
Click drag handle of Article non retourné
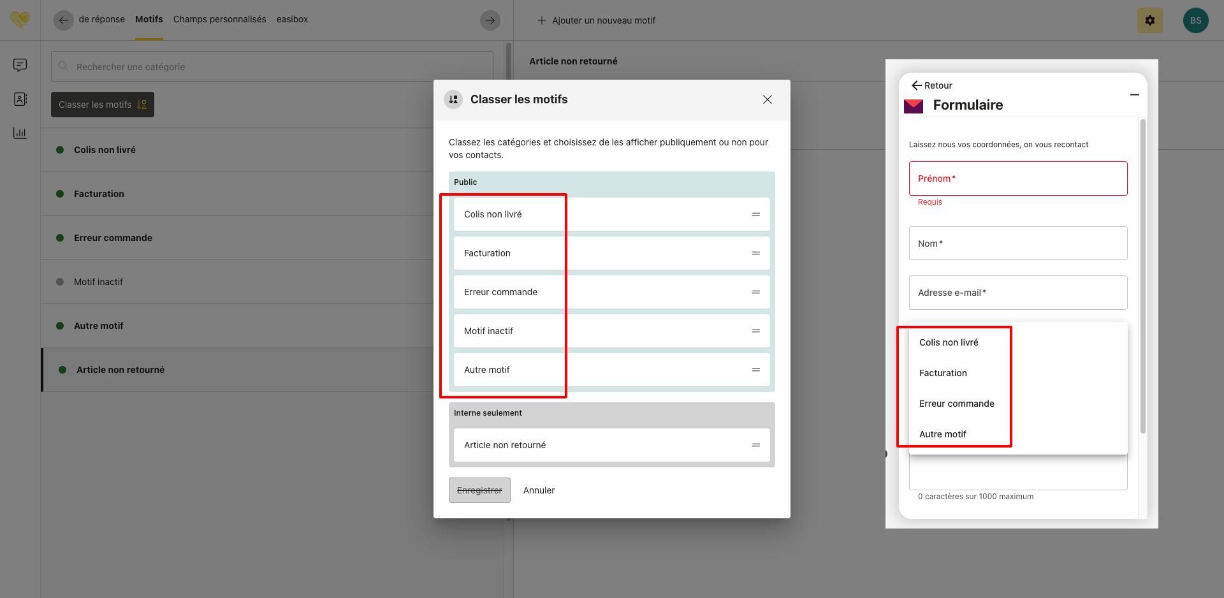(755, 445)
